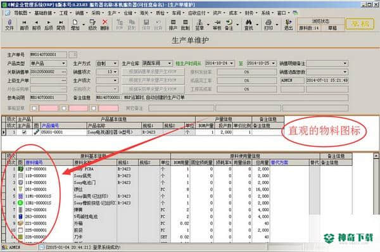380x252 pixels.
Task: Expand the 销售明细备注 dropdown
Action: [x=345, y=63]
